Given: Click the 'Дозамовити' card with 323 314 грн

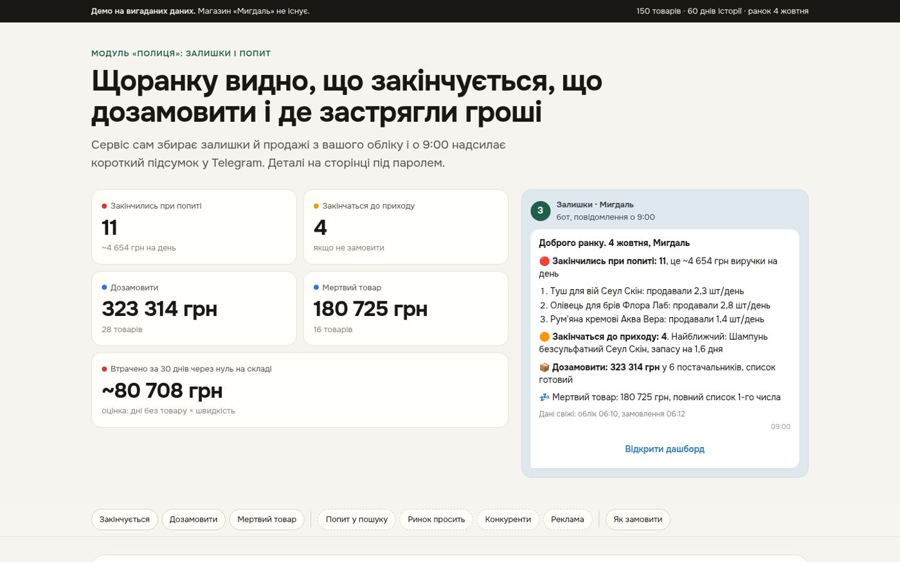Looking at the screenshot, I should (194, 308).
